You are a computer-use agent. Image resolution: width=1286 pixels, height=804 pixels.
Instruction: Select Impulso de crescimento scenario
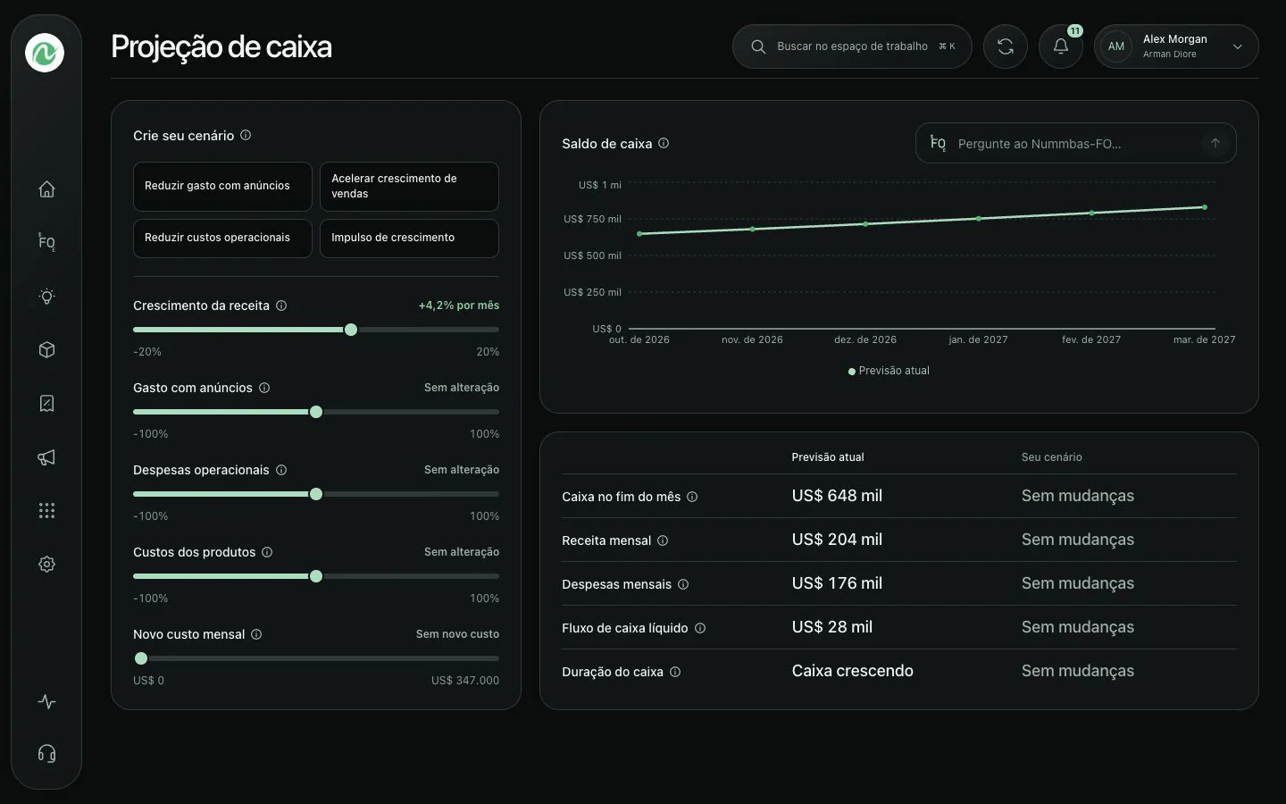click(x=409, y=238)
